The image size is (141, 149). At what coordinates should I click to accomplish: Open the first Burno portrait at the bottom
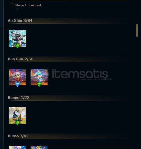pyautogui.click(x=18, y=147)
